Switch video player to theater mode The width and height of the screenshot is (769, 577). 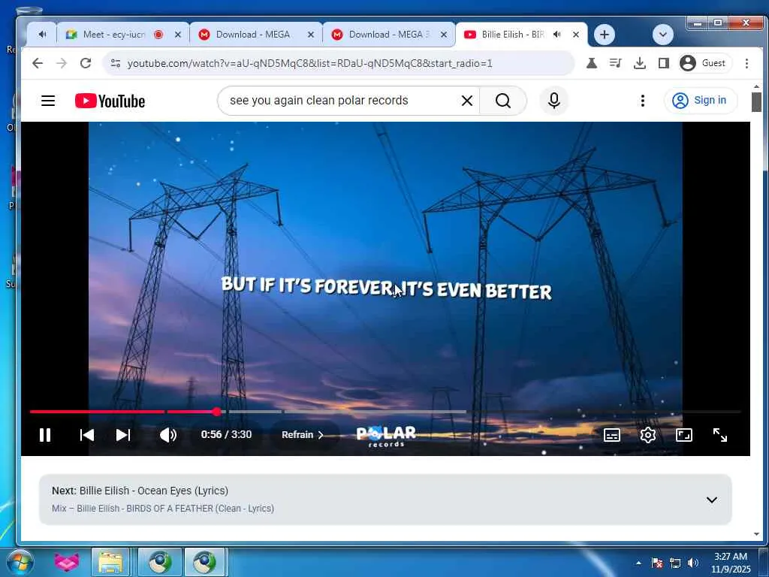click(683, 435)
